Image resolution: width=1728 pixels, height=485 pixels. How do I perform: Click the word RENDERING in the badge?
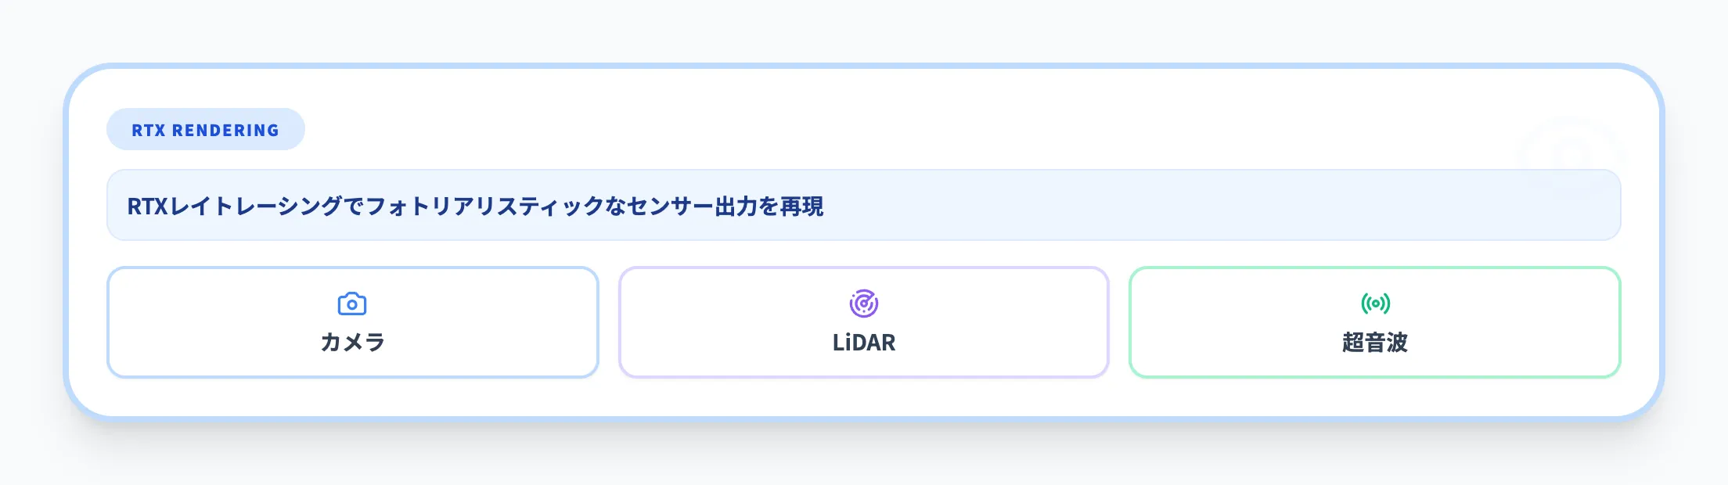tap(225, 131)
